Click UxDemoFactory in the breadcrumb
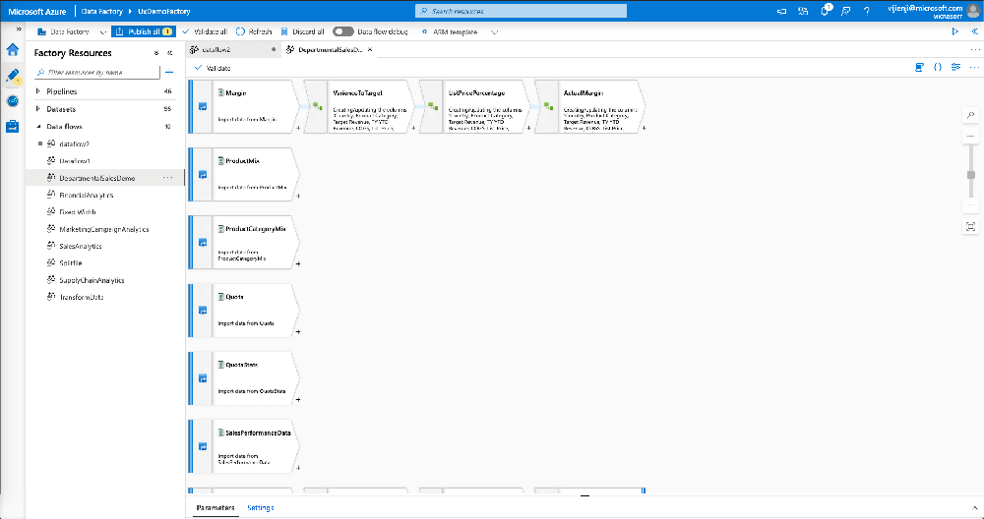Viewport: 984px width, 519px height. tap(163, 11)
